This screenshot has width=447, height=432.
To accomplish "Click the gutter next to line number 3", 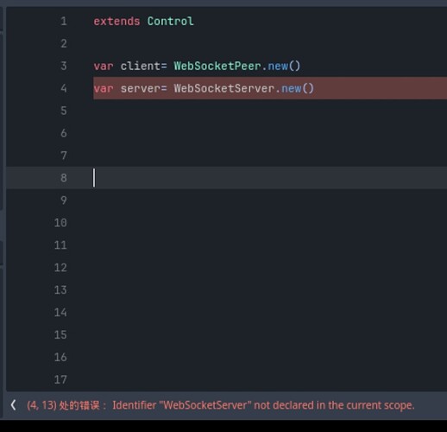I will click(x=64, y=66).
